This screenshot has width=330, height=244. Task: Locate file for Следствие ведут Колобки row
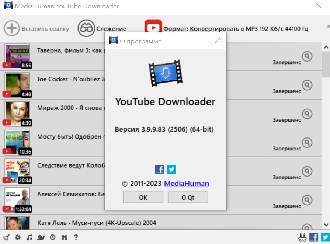(307, 171)
